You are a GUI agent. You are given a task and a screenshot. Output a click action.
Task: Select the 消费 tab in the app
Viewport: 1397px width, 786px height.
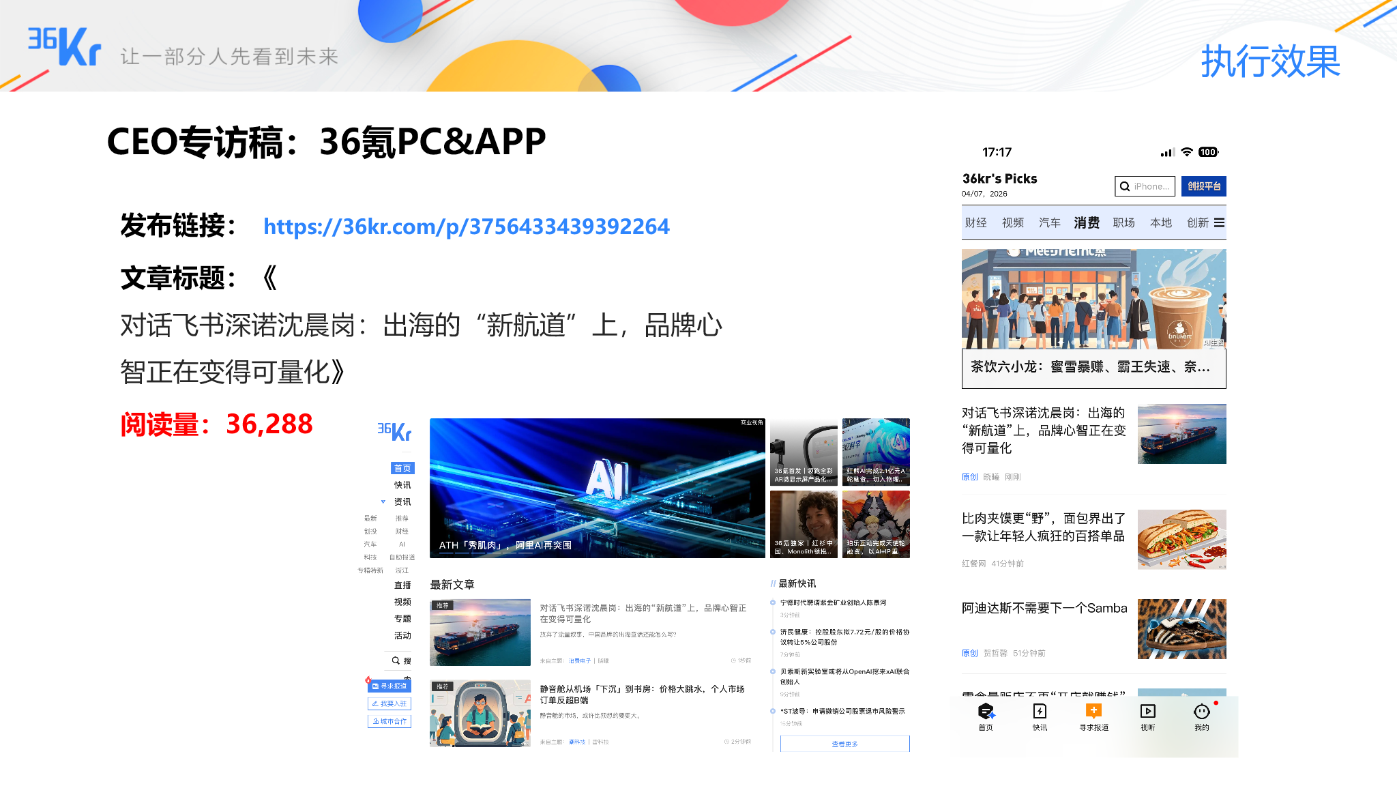click(1087, 223)
